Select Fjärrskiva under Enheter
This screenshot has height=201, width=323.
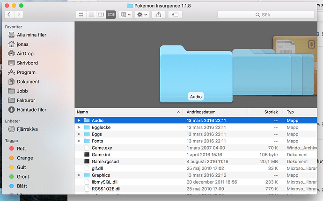pos(23,129)
